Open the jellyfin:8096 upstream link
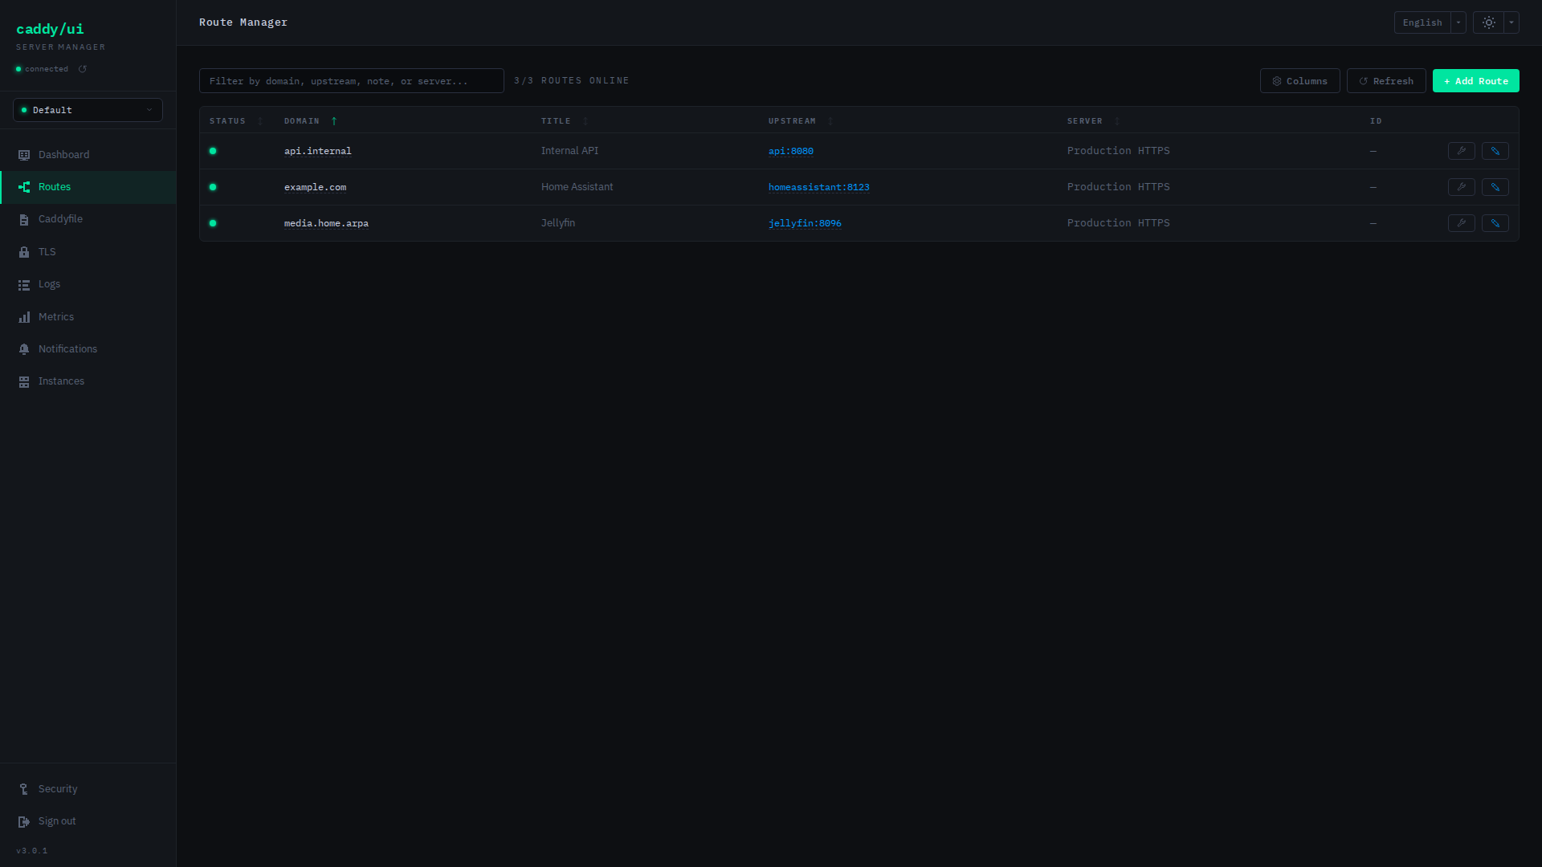This screenshot has height=867, width=1542. (805, 223)
